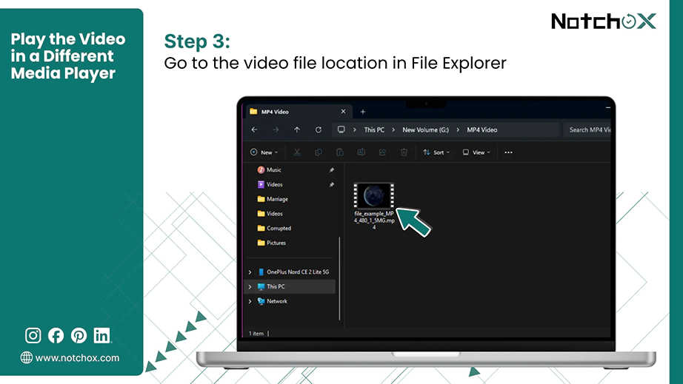Click the NotchoX logo
Image resolution: width=683 pixels, height=384 pixels.
tap(603, 21)
